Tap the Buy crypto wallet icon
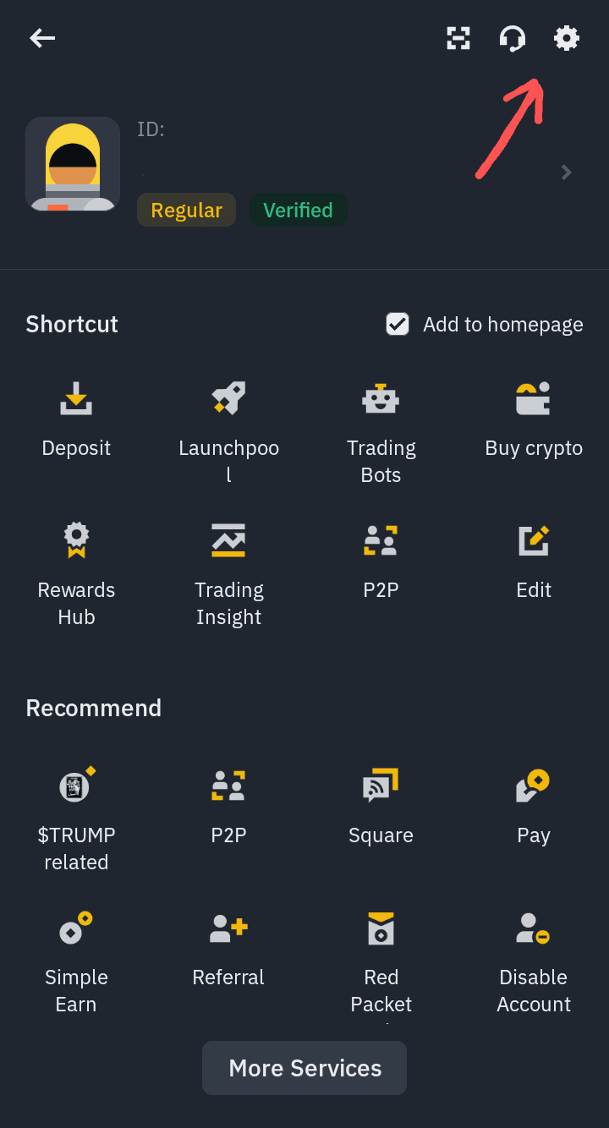609x1128 pixels. (533, 399)
